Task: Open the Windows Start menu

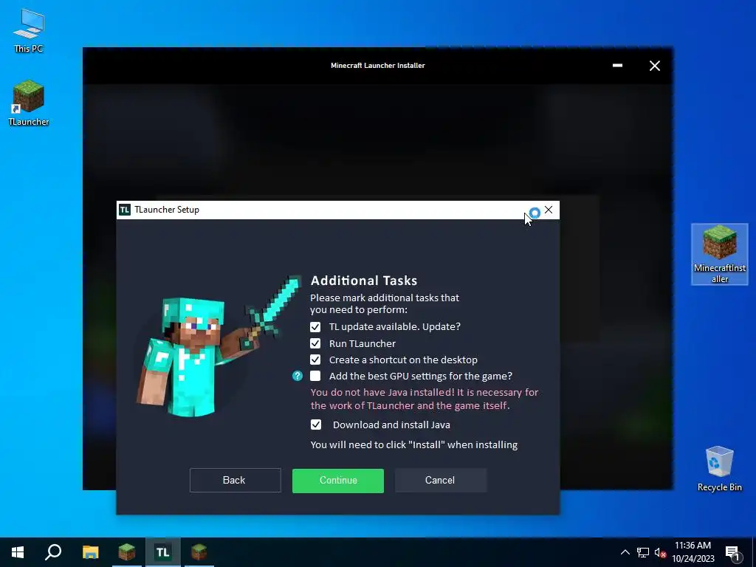Action: coord(18,552)
